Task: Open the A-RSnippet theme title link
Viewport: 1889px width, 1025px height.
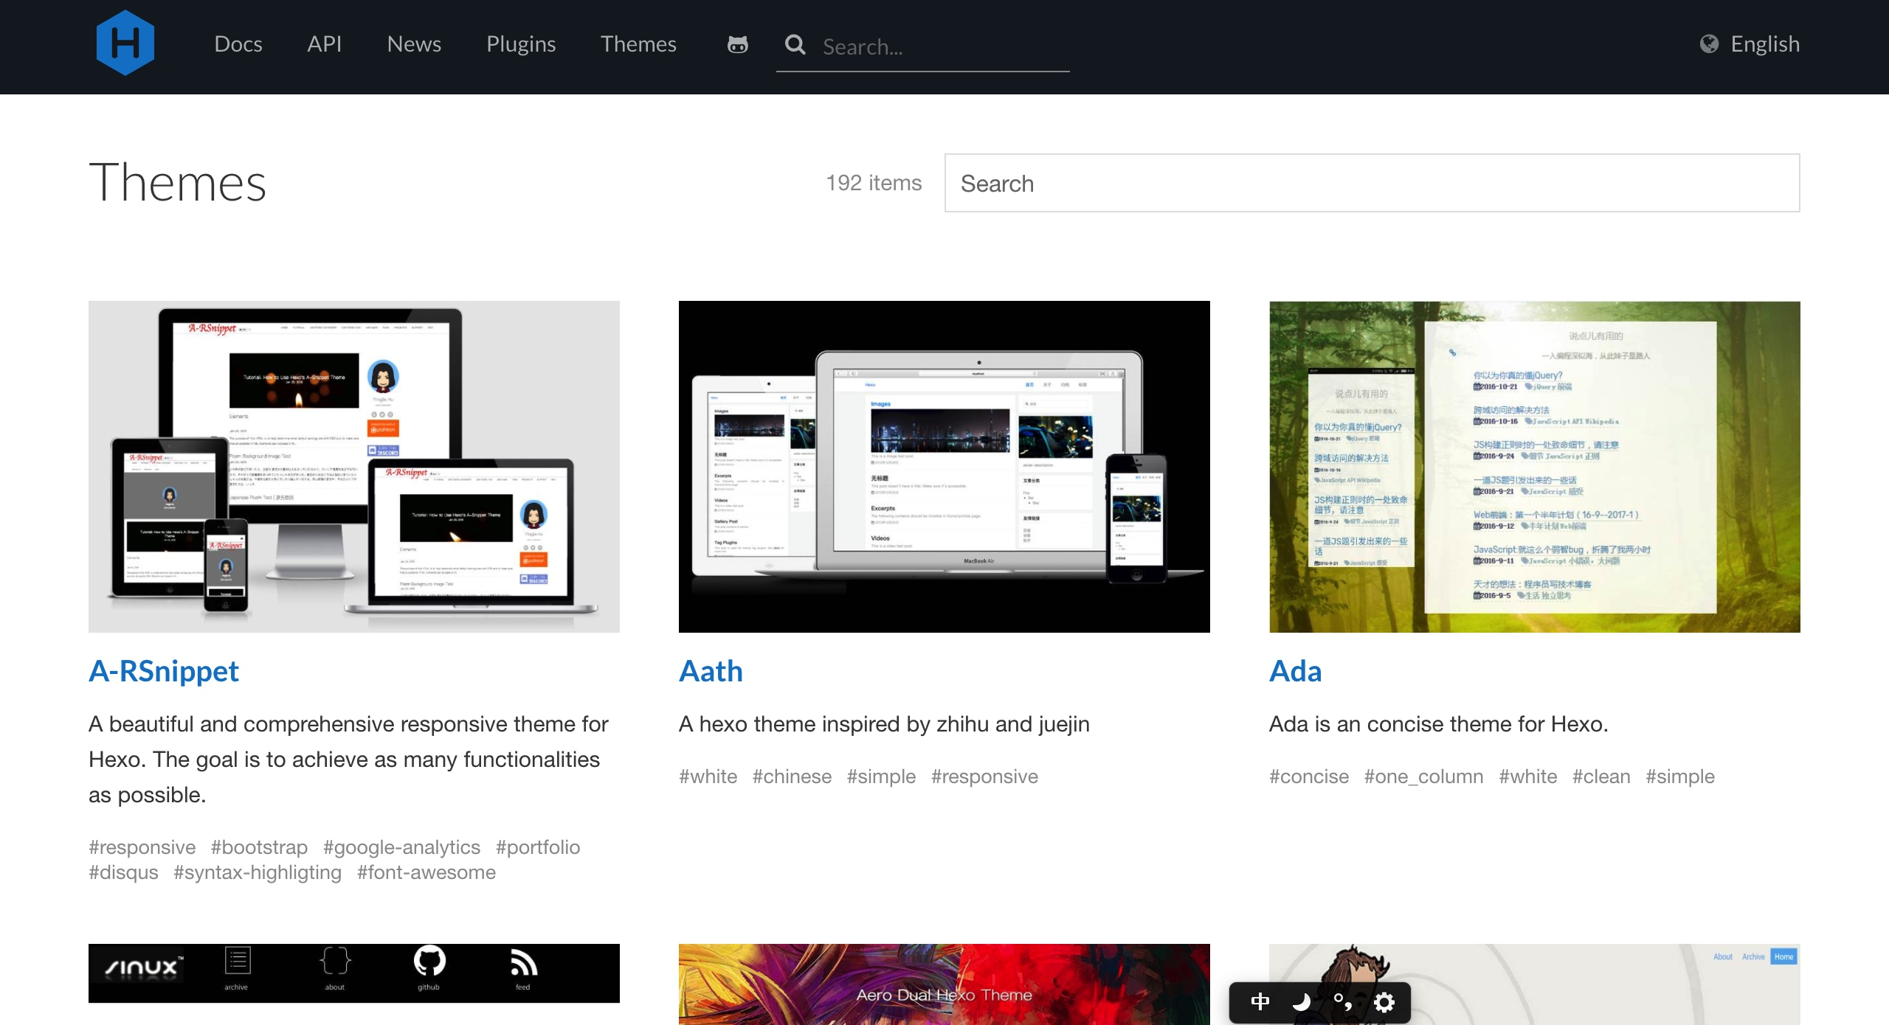Action: pyautogui.click(x=164, y=671)
